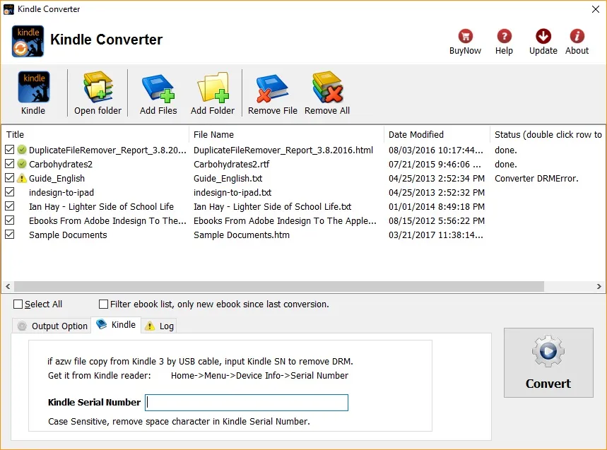Click the Kindle Converter logo in header
This screenshot has height=450, width=607.
[x=28, y=41]
